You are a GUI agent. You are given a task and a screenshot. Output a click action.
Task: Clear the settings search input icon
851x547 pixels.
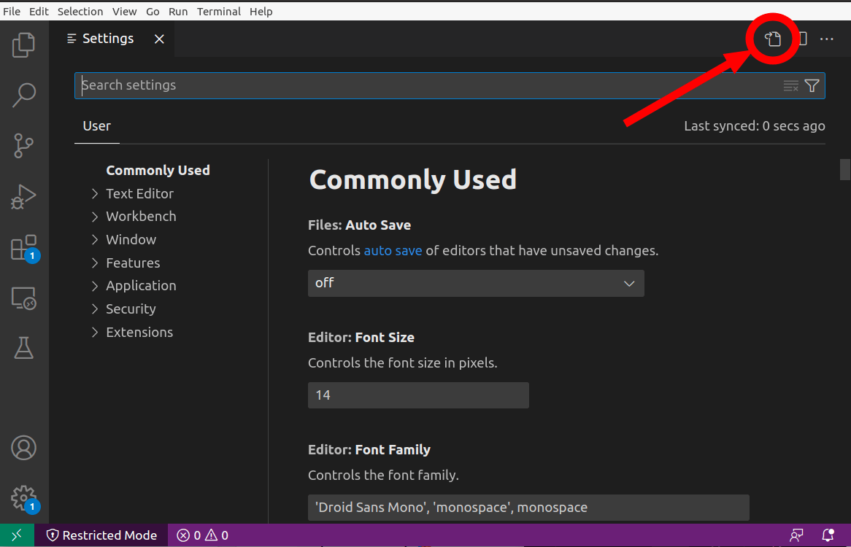(791, 85)
